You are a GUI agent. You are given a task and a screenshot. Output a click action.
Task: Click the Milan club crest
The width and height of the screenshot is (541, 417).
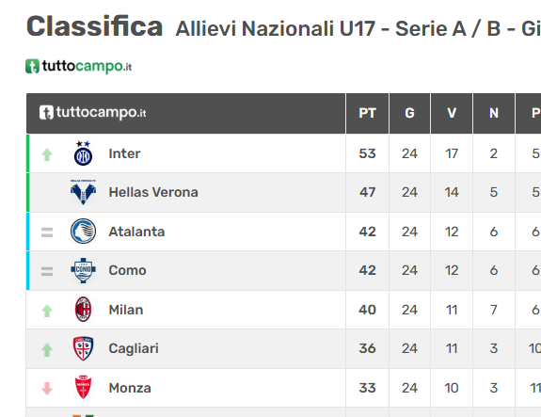tap(83, 310)
